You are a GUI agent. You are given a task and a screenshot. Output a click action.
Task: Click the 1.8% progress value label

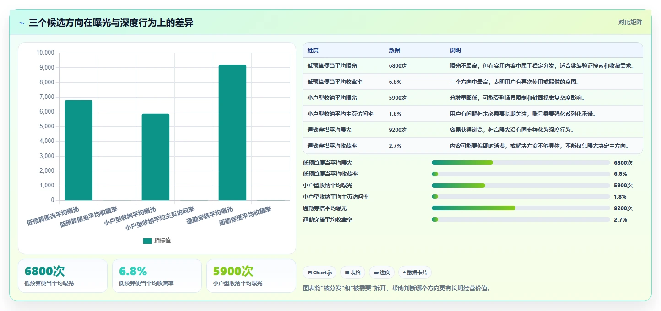coord(620,197)
